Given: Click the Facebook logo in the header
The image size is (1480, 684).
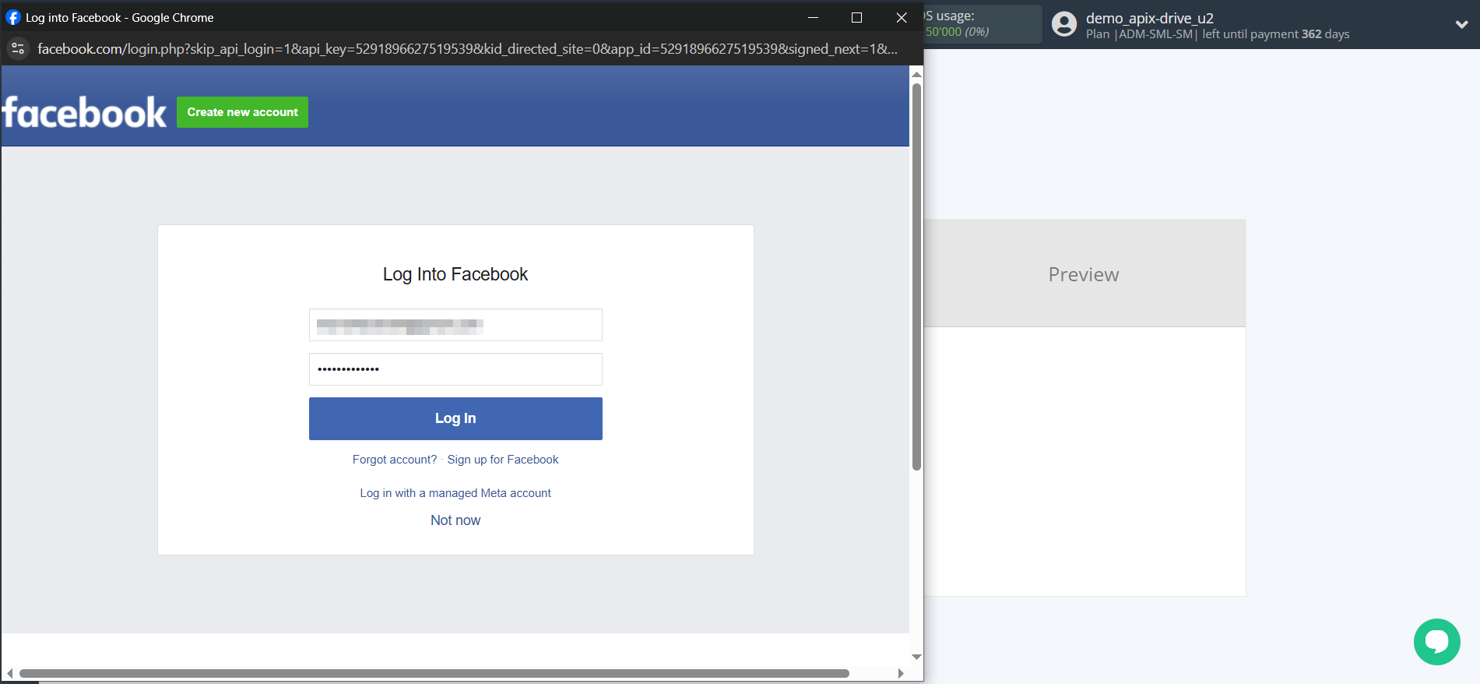Looking at the screenshot, I should click(x=84, y=113).
